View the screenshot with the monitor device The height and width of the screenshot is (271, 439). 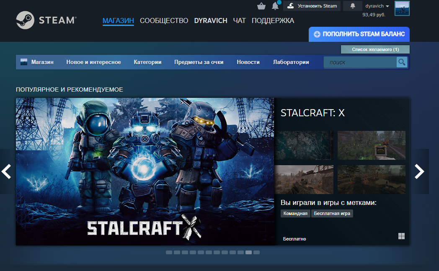click(x=371, y=145)
